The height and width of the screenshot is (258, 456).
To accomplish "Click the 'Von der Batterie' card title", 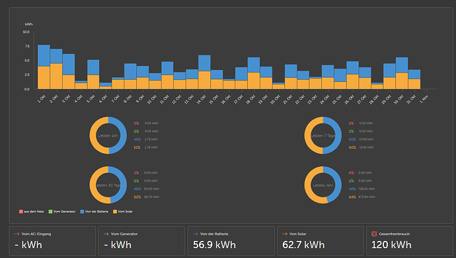I will pos(214,234).
